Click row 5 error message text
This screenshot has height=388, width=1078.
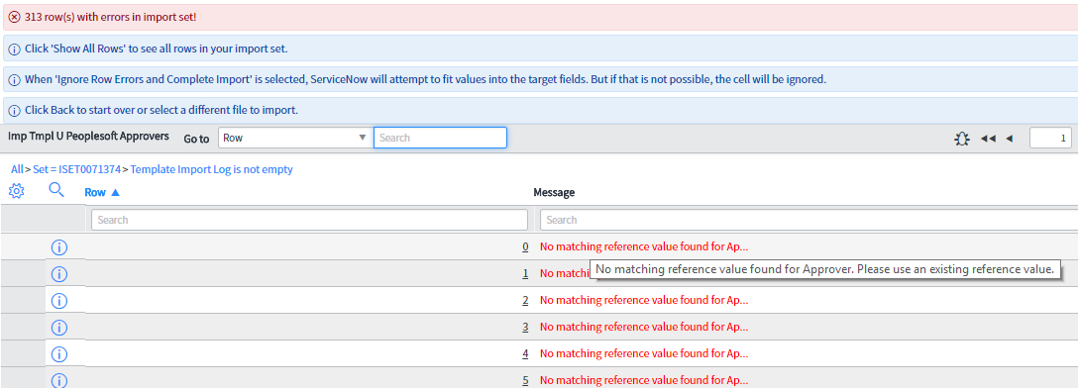coord(644,380)
